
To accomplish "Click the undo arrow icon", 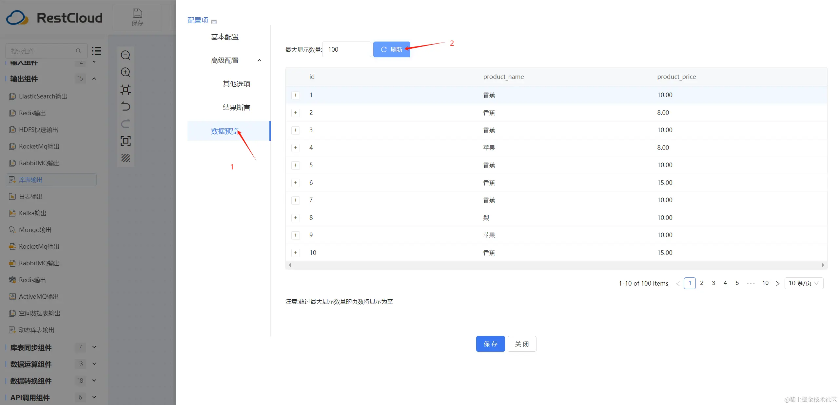I will coord(126,106).
